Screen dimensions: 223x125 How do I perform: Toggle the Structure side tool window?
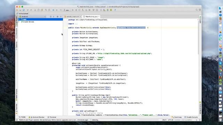[x=16, y=33]
